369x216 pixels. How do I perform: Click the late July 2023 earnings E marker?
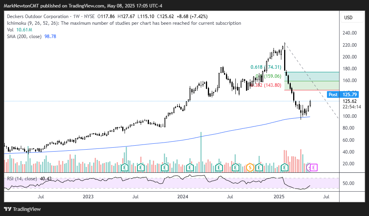point(141,168)
